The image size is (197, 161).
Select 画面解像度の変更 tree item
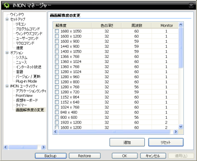click(x=30, y=110)
